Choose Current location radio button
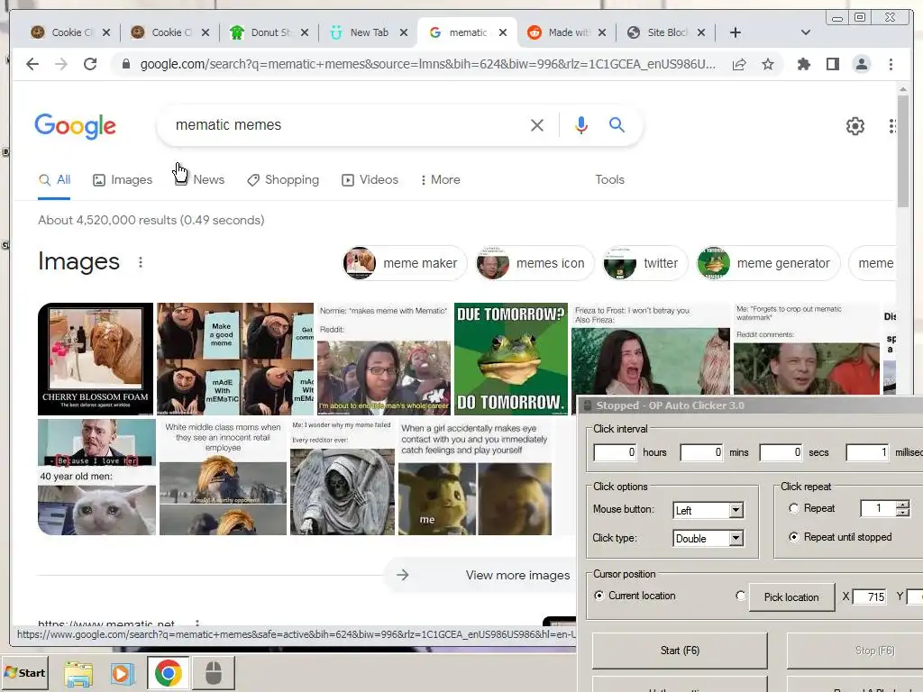 pos(599,596)
